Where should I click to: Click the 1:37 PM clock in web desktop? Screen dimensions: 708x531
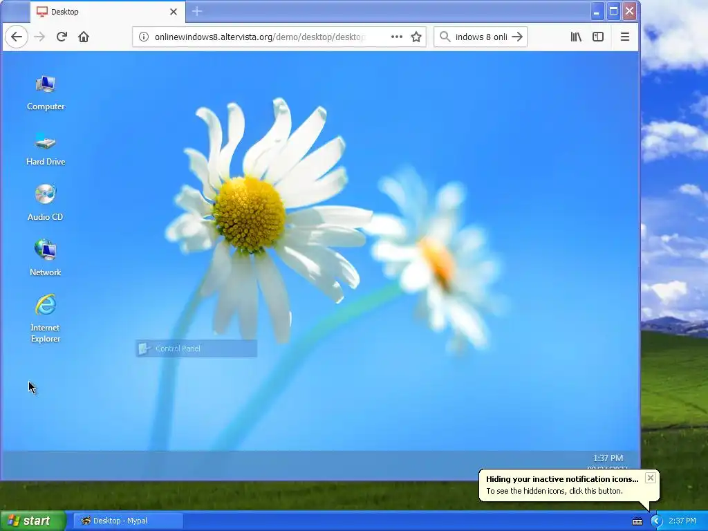tap(608, 458)
